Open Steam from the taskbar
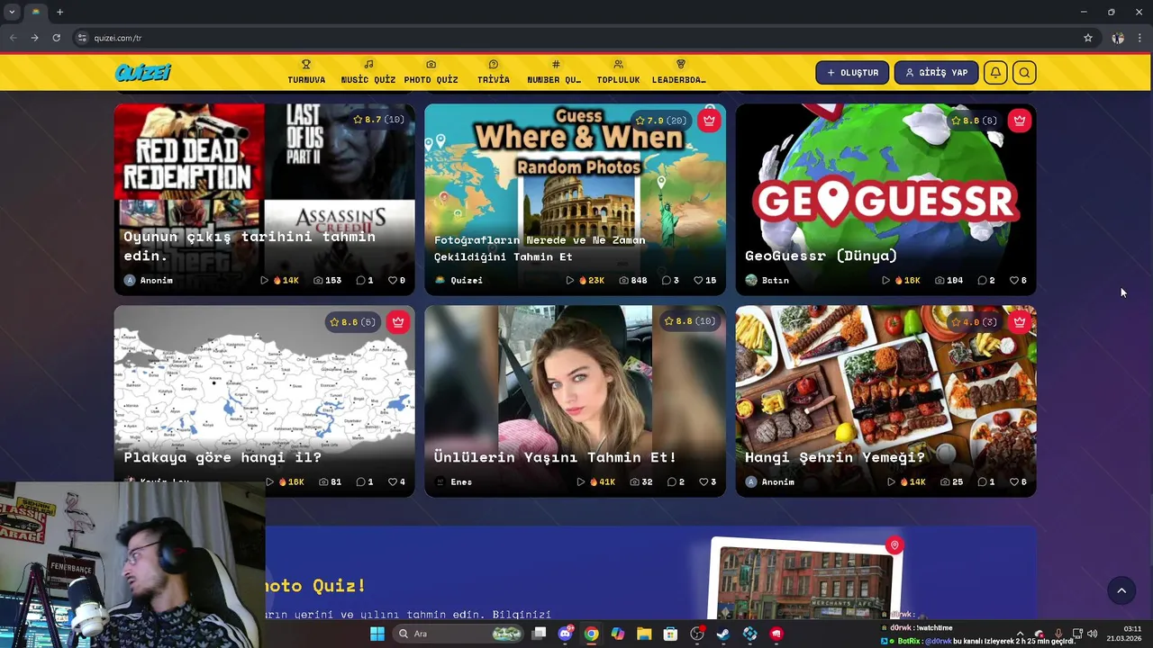Image resolution: width=1153 pixels, height=648 pixels. coord(723,634)
